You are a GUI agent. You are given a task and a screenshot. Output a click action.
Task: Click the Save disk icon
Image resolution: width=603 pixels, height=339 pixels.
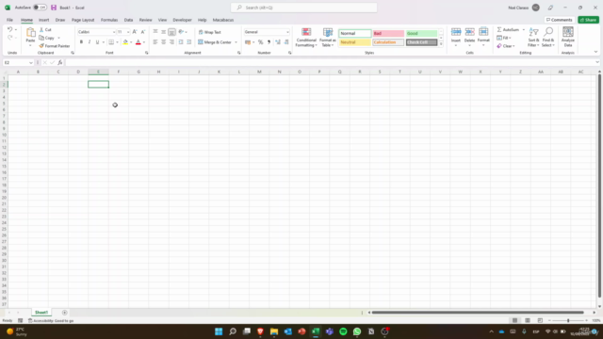(54, 8)
